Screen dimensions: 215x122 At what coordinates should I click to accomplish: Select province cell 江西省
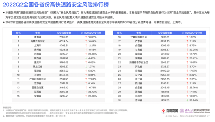pos(38,92)
